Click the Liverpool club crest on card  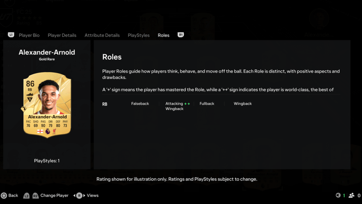pyautogui.click(x=54, y=132)
